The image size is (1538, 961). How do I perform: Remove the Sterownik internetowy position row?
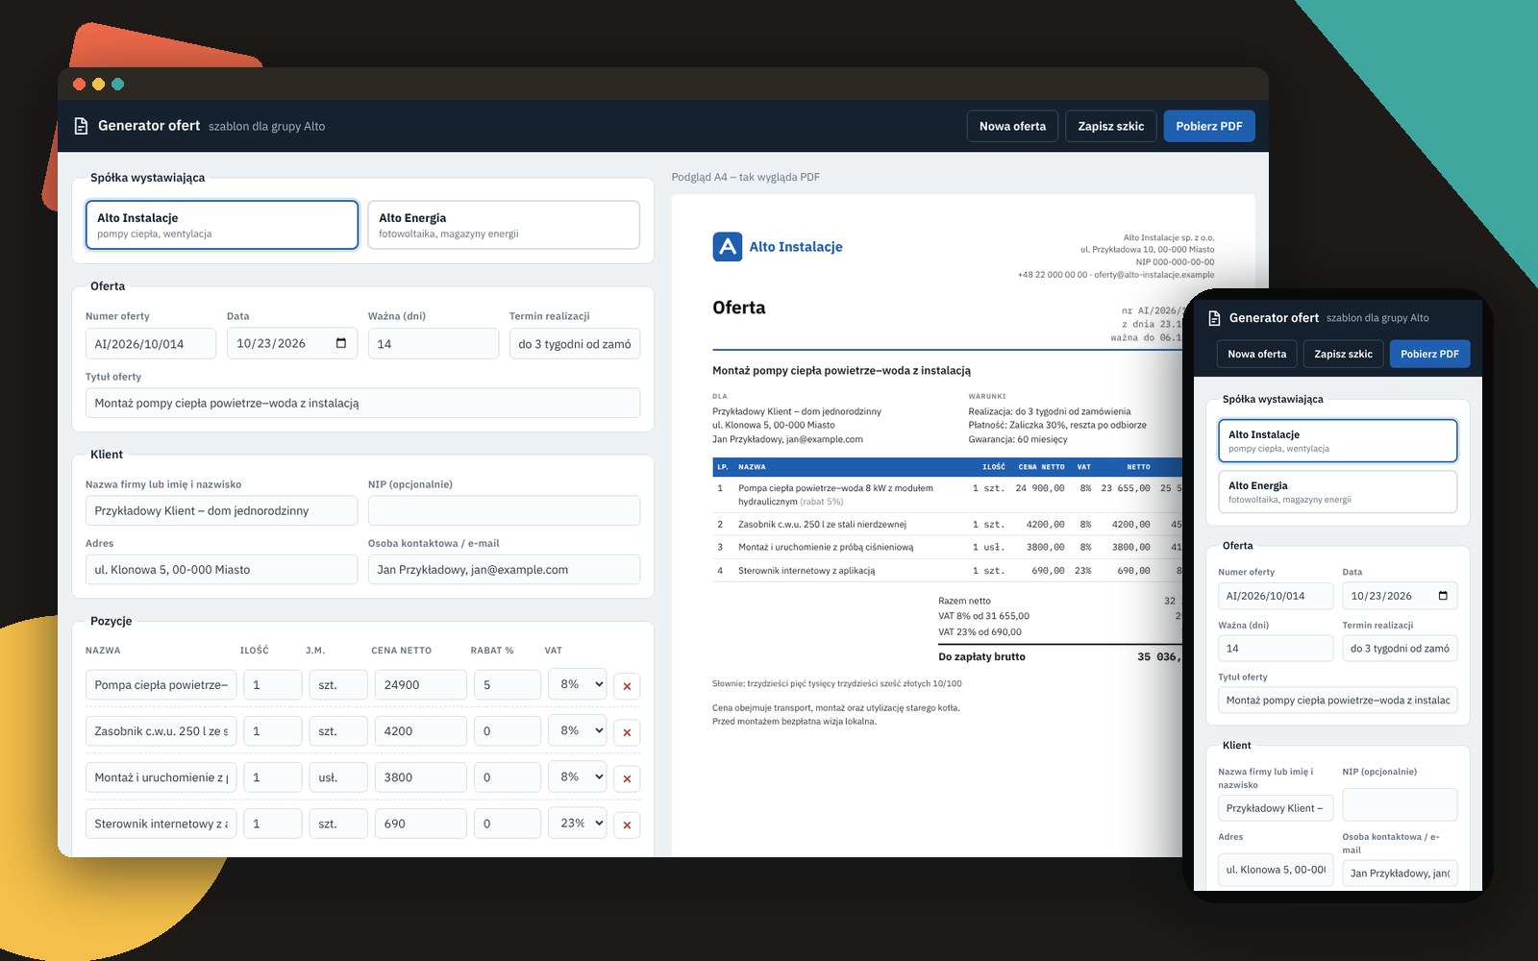click(627, 825)
